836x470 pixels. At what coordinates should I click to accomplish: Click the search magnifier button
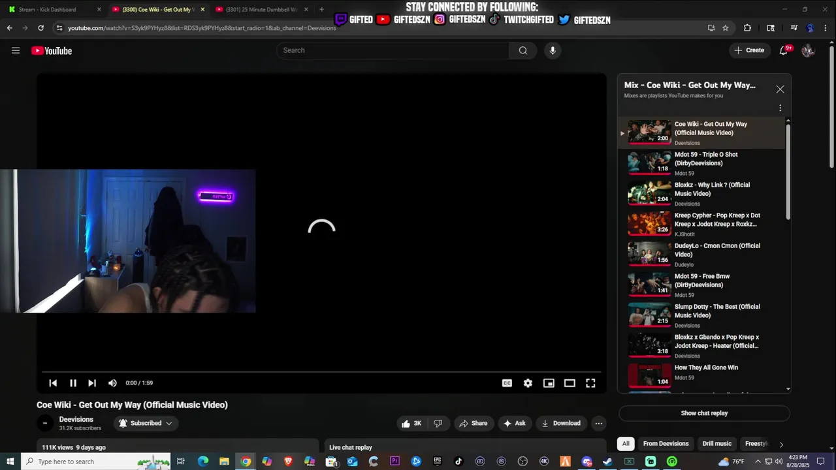click(x=523, y=50)
